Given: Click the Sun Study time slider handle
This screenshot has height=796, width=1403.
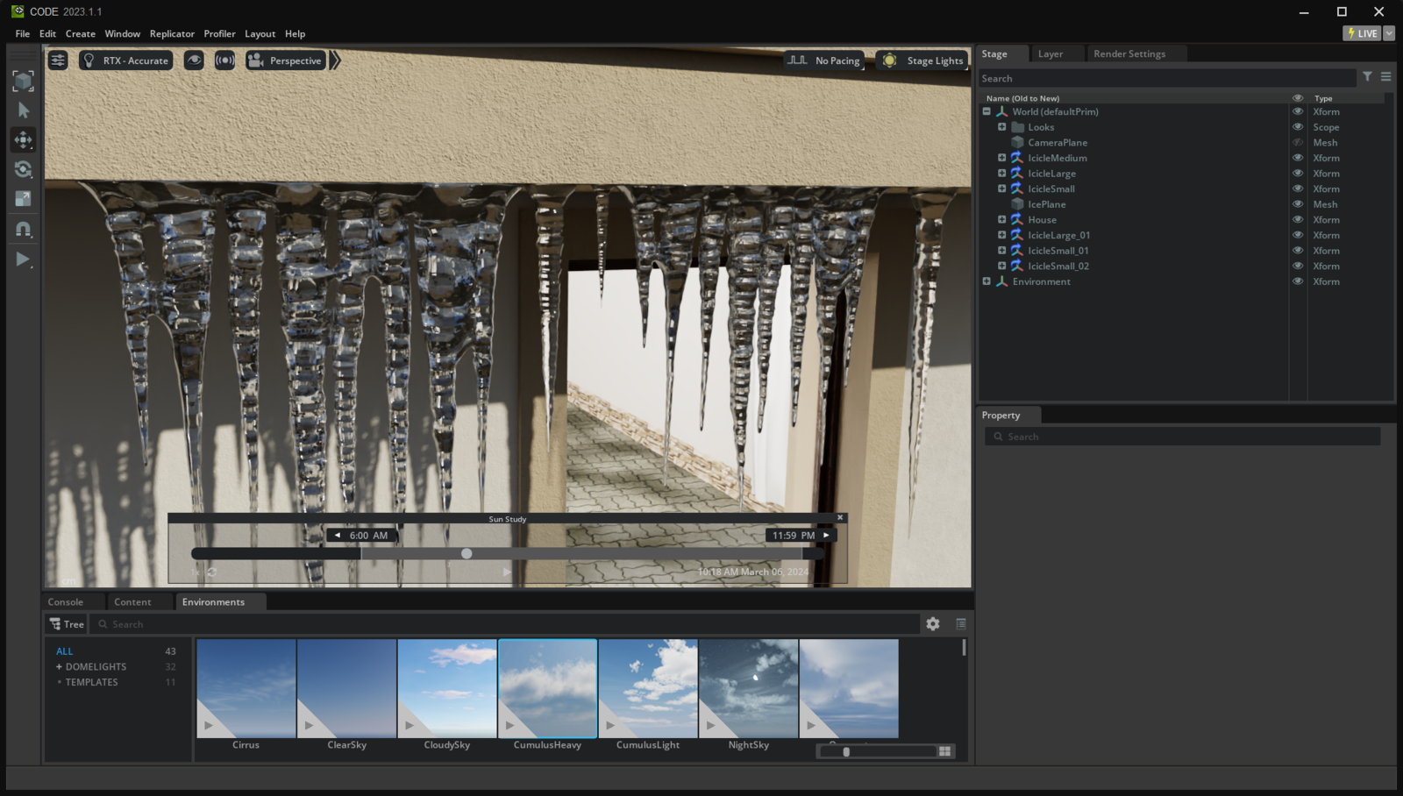Looking at the screenshot, I should (466, 554).
